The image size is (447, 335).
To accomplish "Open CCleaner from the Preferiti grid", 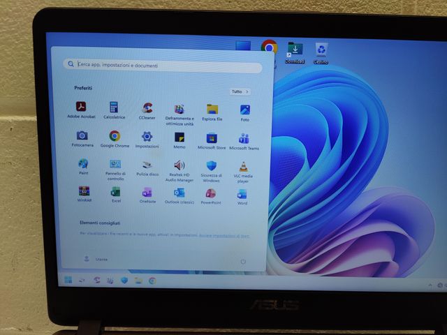I will tap(147, 111).
